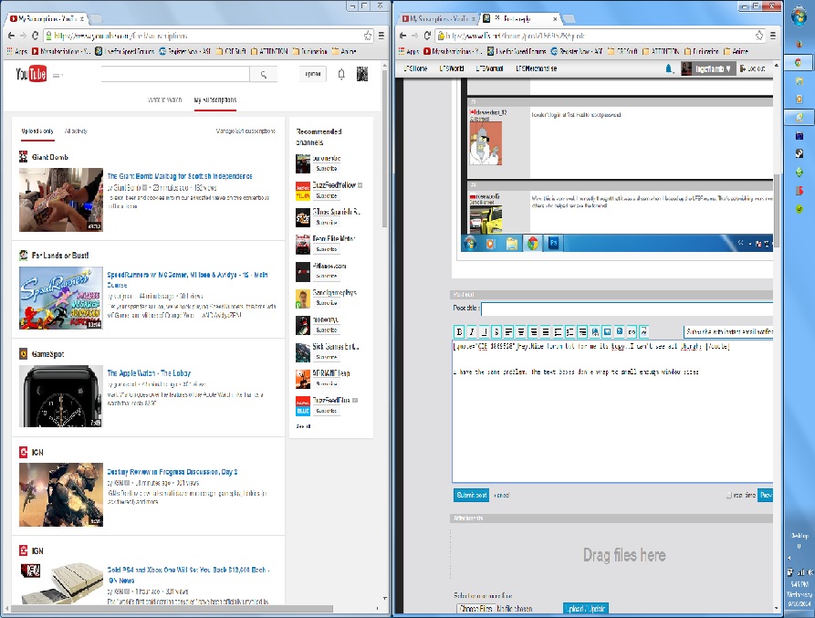The image size is (815, 618).
Task: Subscribe to BuzzFeedYellow channel
Action: pos(327,196)
